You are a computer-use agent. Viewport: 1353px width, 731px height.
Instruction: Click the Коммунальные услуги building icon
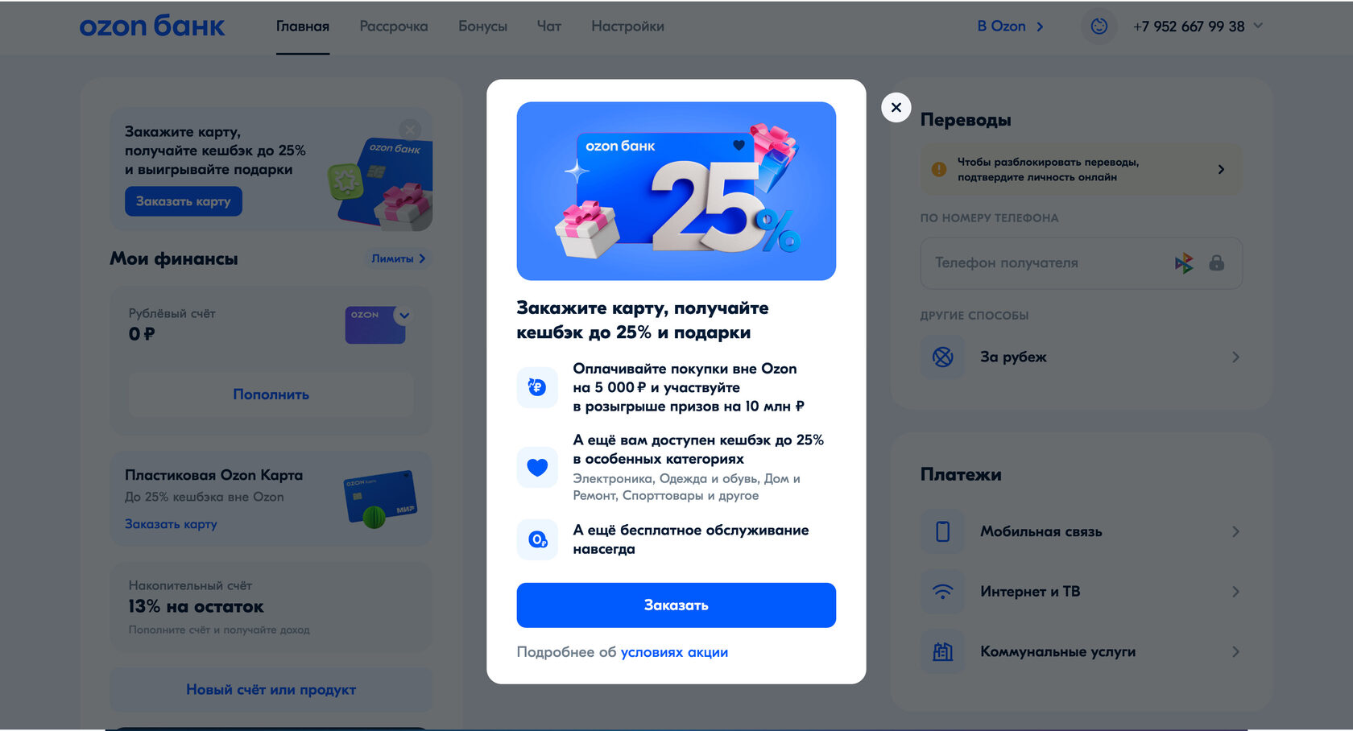[x=942, y=652]
